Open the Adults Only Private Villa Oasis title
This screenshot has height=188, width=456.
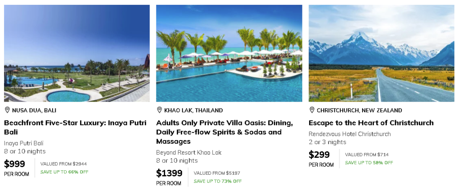224,132
